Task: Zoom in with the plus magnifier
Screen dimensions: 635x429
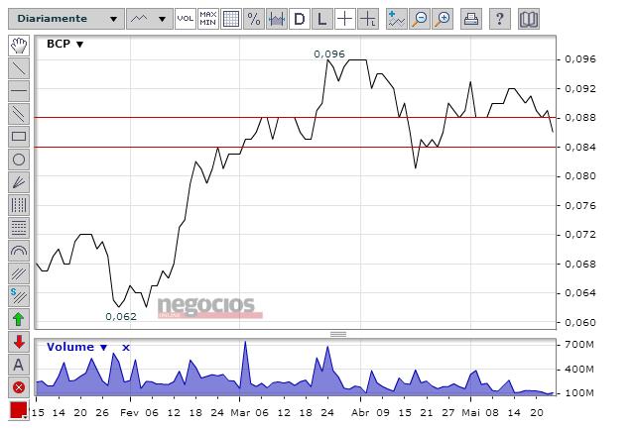Action: tap(443, 19)
